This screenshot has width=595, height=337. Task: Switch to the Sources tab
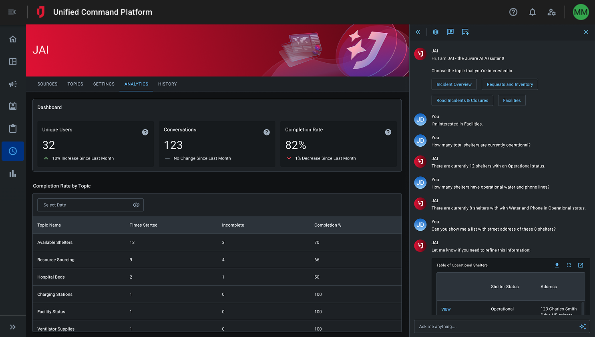(x=47, y=84)
